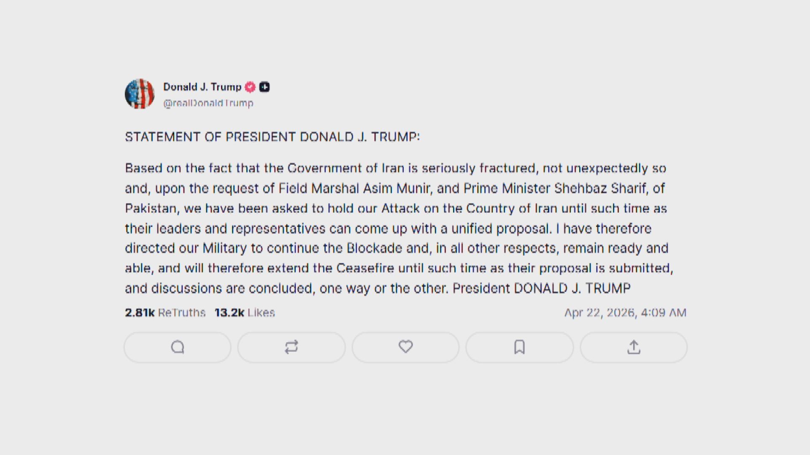Open the Donald J. Trump display name
The image size is (810, 455).
click(x=202, y=87)
